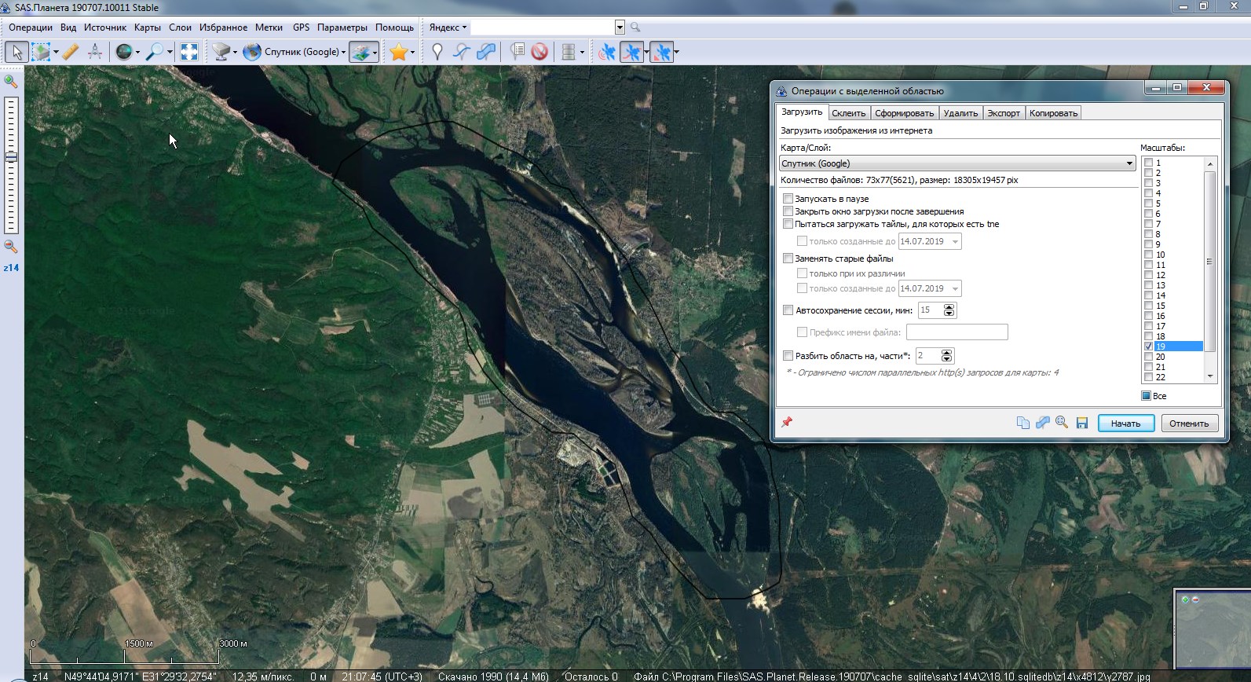Viewport: 1251px width, 682px height.
Task: Click the vertical map zoom slider handle
Action: (11, 157)
